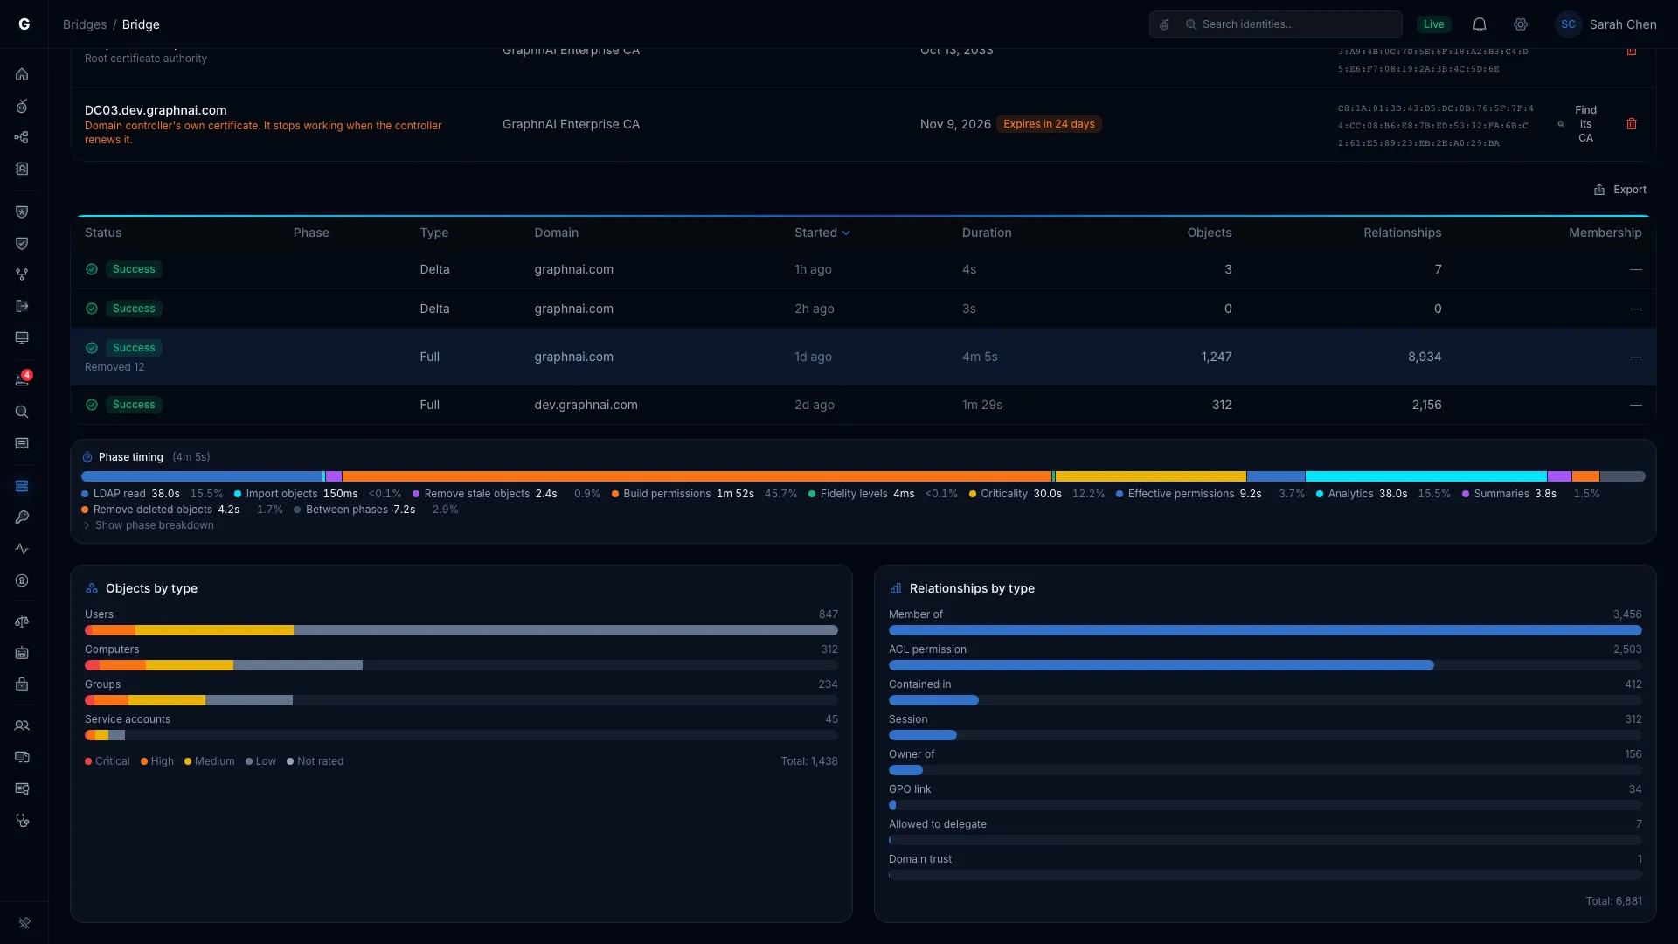Toggle Medium legend in Objects by type
Viewport: 1678px width, 944px height.
tap(210, 761)
